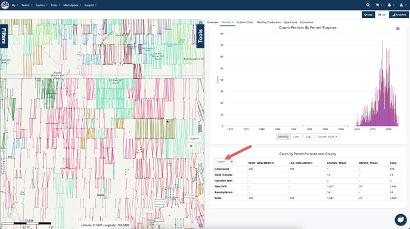Expand the Marketplace menu

72,5
